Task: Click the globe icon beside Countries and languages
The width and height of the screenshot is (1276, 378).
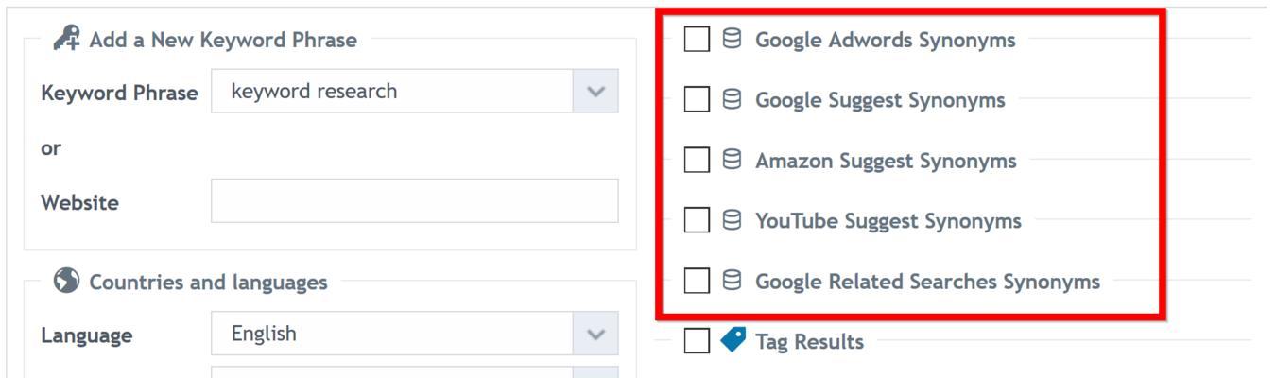Action: pyautogui.click(x=66, y=282)
